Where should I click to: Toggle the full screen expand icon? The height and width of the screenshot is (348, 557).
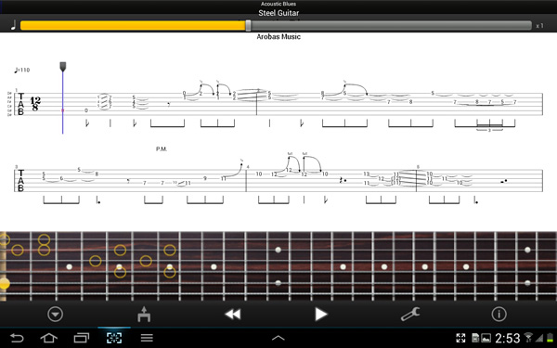click(460, 338)
